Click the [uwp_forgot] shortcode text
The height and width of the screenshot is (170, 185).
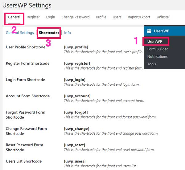click(x=76, y=112)
